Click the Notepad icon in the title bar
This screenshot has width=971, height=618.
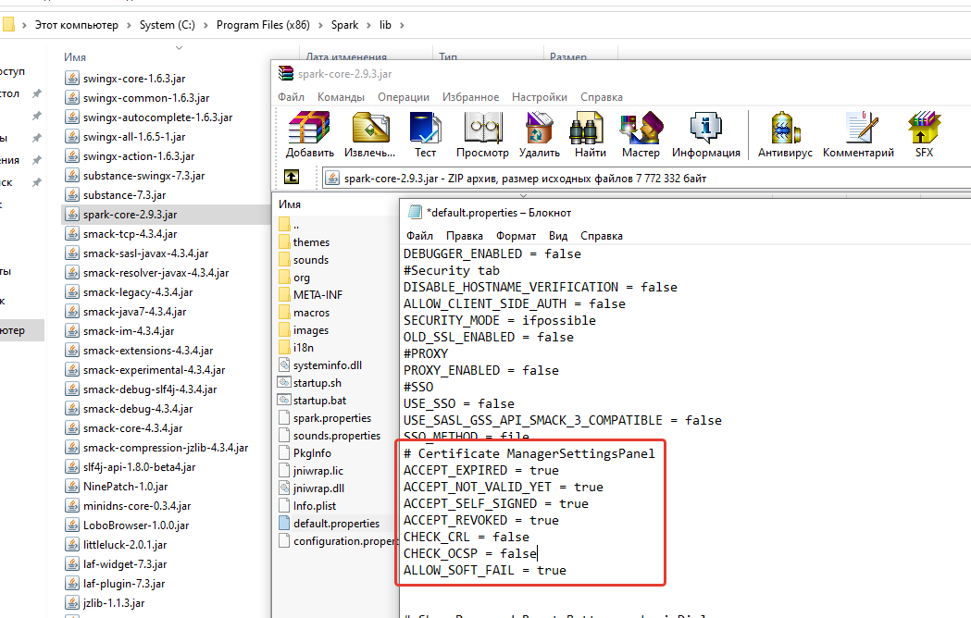[415, 213]
